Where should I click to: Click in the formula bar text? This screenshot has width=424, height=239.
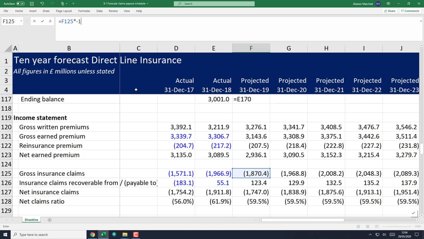(x=70, y=21)
